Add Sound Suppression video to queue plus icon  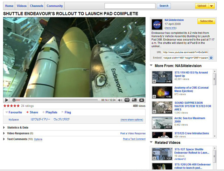154,112
